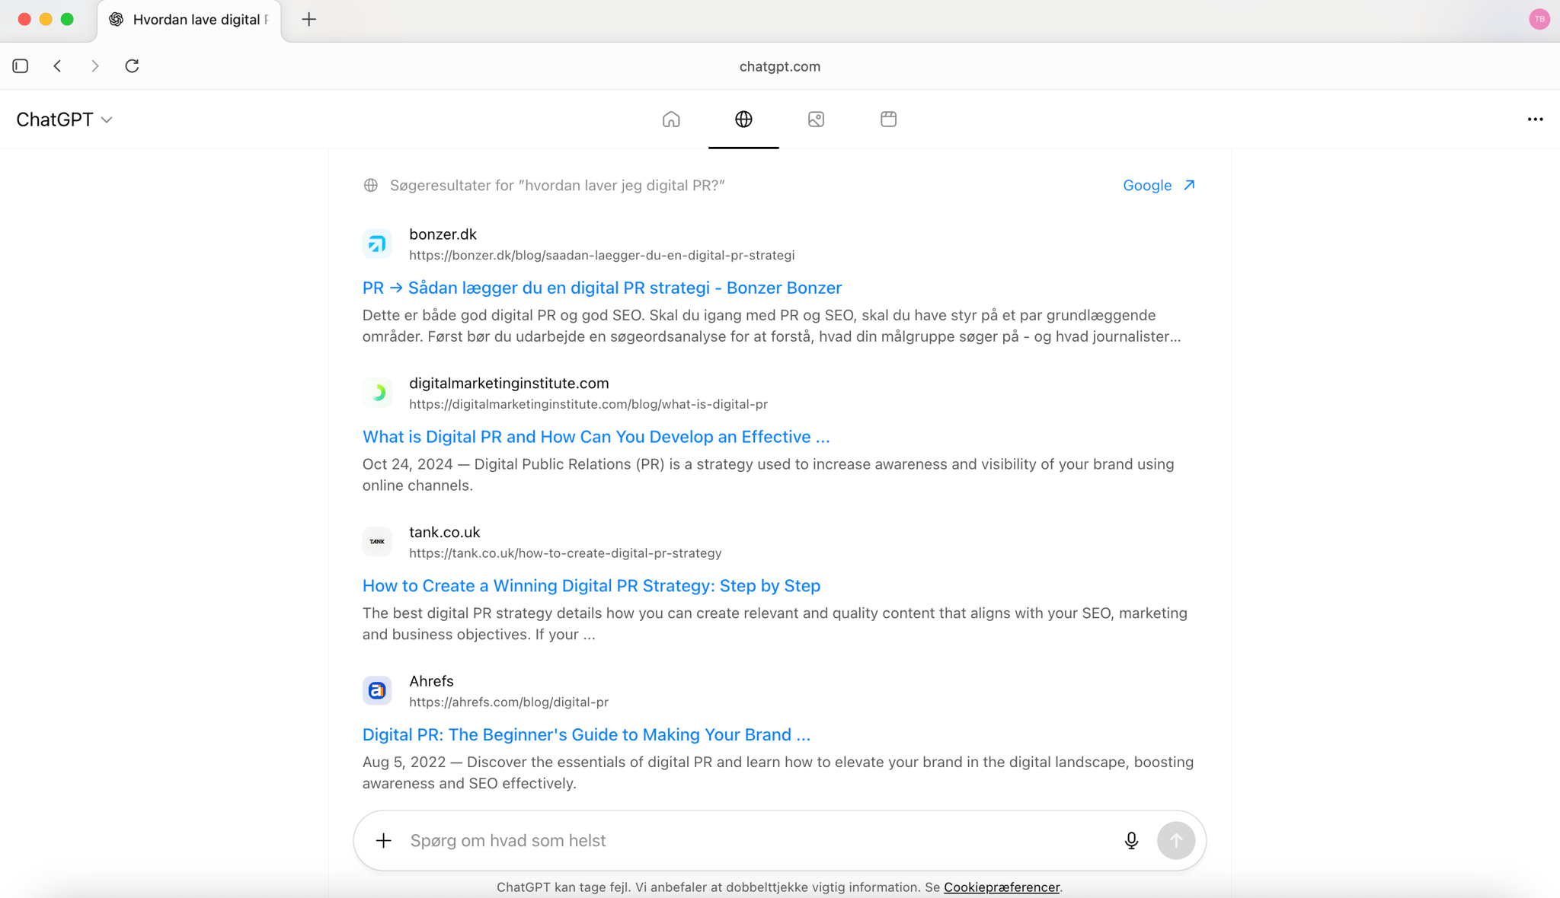Select the globe search results tab
1560x898 pixels.
pos(743,119)
